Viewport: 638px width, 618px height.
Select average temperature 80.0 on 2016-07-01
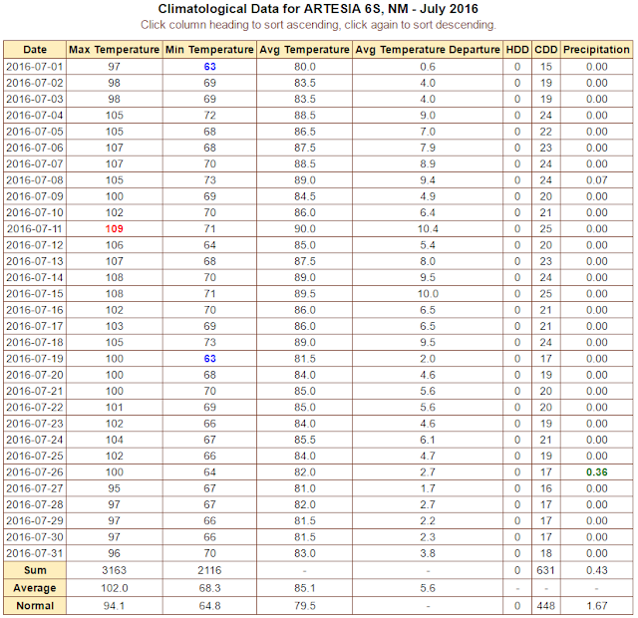304,67
